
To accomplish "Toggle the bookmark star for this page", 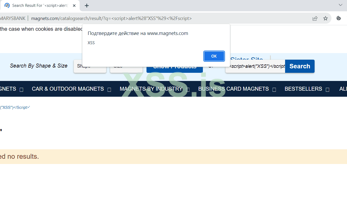I will [326, 18].
